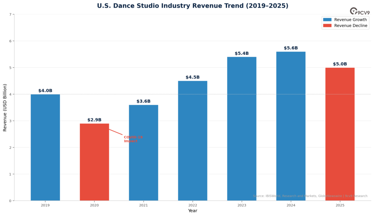Image resolution: width=374 pixels, height=216 pixels.
Task: Select the 2021 blue bar
Action: tap(144, 153)
